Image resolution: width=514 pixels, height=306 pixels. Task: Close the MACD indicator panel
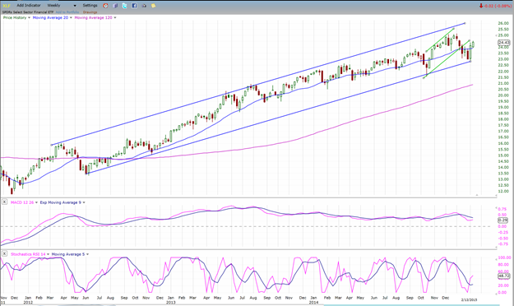(x=4, y=202)
